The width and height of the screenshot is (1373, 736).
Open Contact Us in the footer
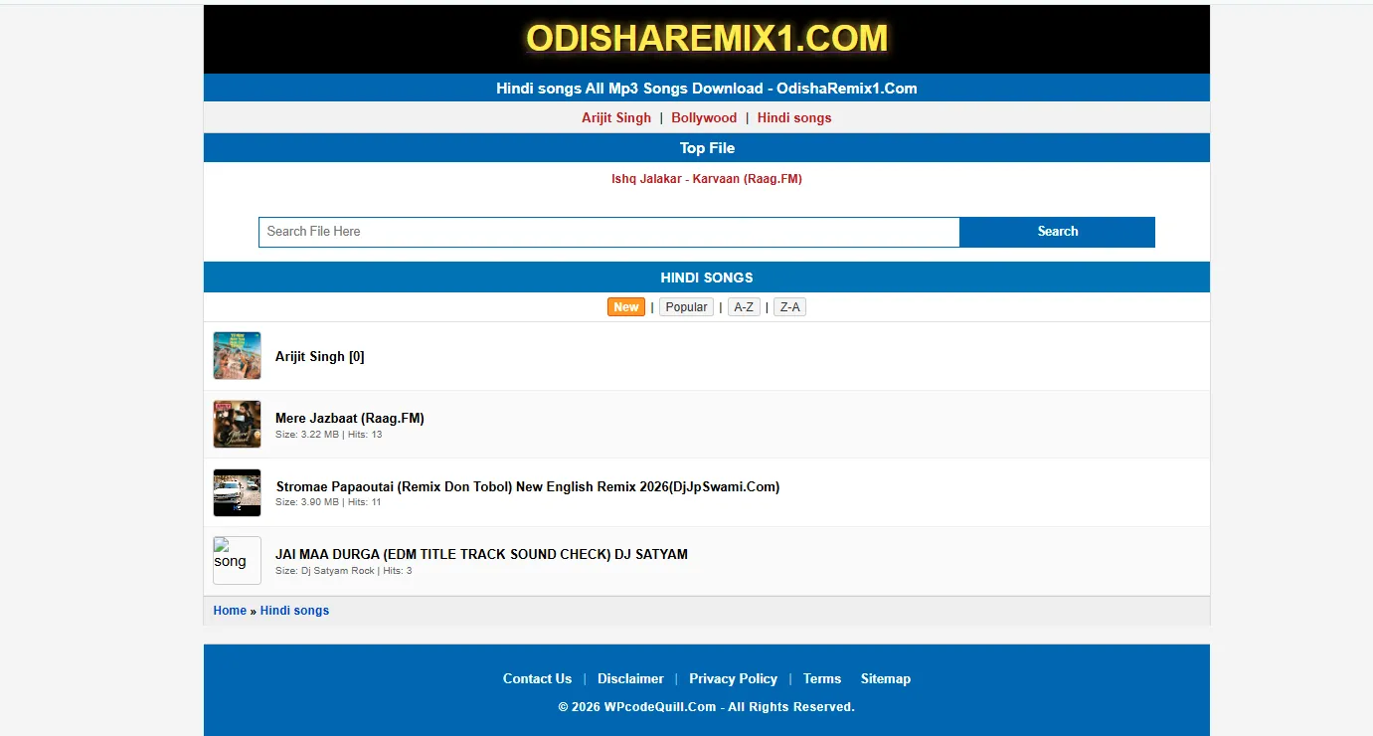click(537, 678)
